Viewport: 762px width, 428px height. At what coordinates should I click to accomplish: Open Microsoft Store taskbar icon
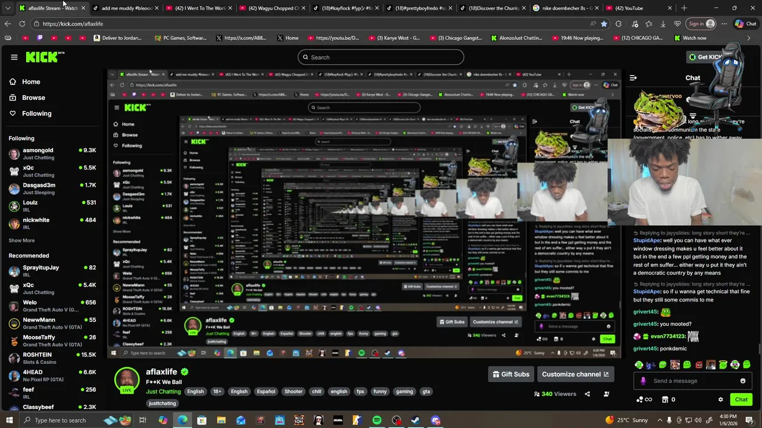tap(201, 420)
